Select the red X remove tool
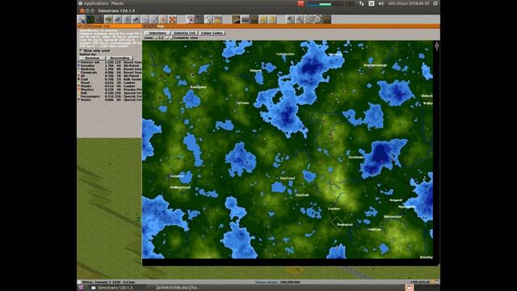Viewport: 517px width, 291px height. (172, 19)
